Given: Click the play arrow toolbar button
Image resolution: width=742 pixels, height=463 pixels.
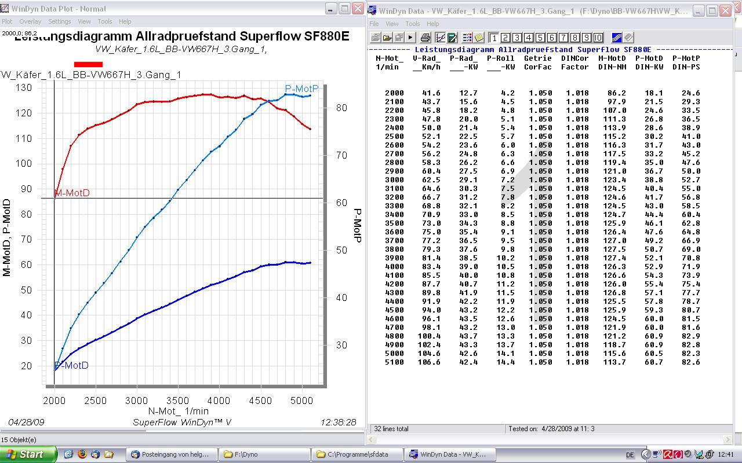Looking at the screenshot, I should [410, 38].
